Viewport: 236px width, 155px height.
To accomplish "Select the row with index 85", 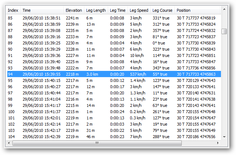I will coord(110,18).
